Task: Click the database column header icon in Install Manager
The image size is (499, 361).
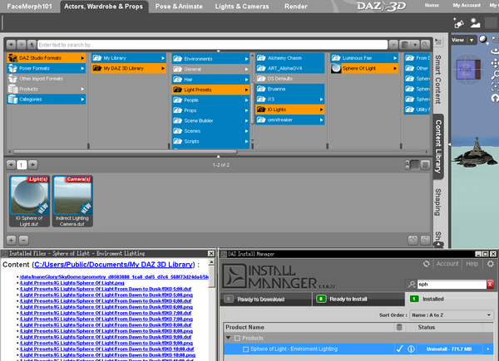Action: 399,327
